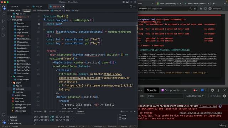Click the feedback icon in status bar
Screen dimensions: 228x128
click(x=131, y=127)
